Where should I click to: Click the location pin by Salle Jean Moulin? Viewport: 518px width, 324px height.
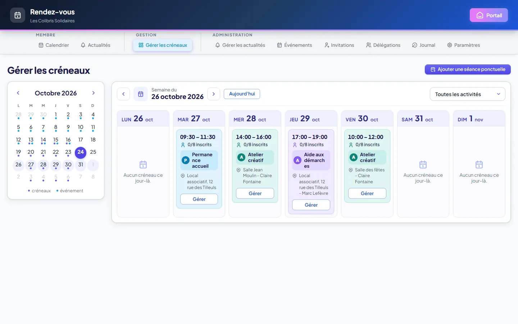(x=238, y=170)
